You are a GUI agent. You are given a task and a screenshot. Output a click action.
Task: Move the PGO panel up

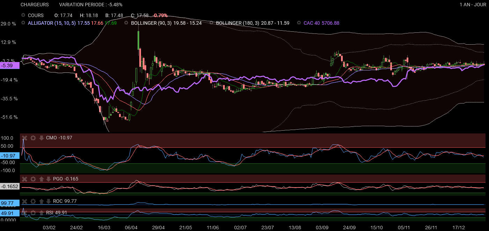click(x=42, y=179)
